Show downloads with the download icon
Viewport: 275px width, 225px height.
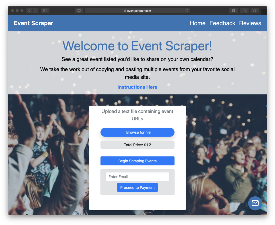(234, 11)
